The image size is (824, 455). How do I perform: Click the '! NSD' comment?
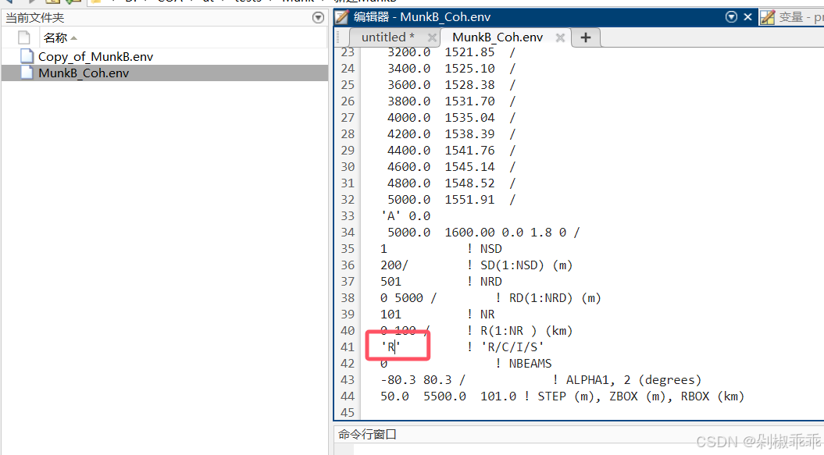tap(484, 248)
